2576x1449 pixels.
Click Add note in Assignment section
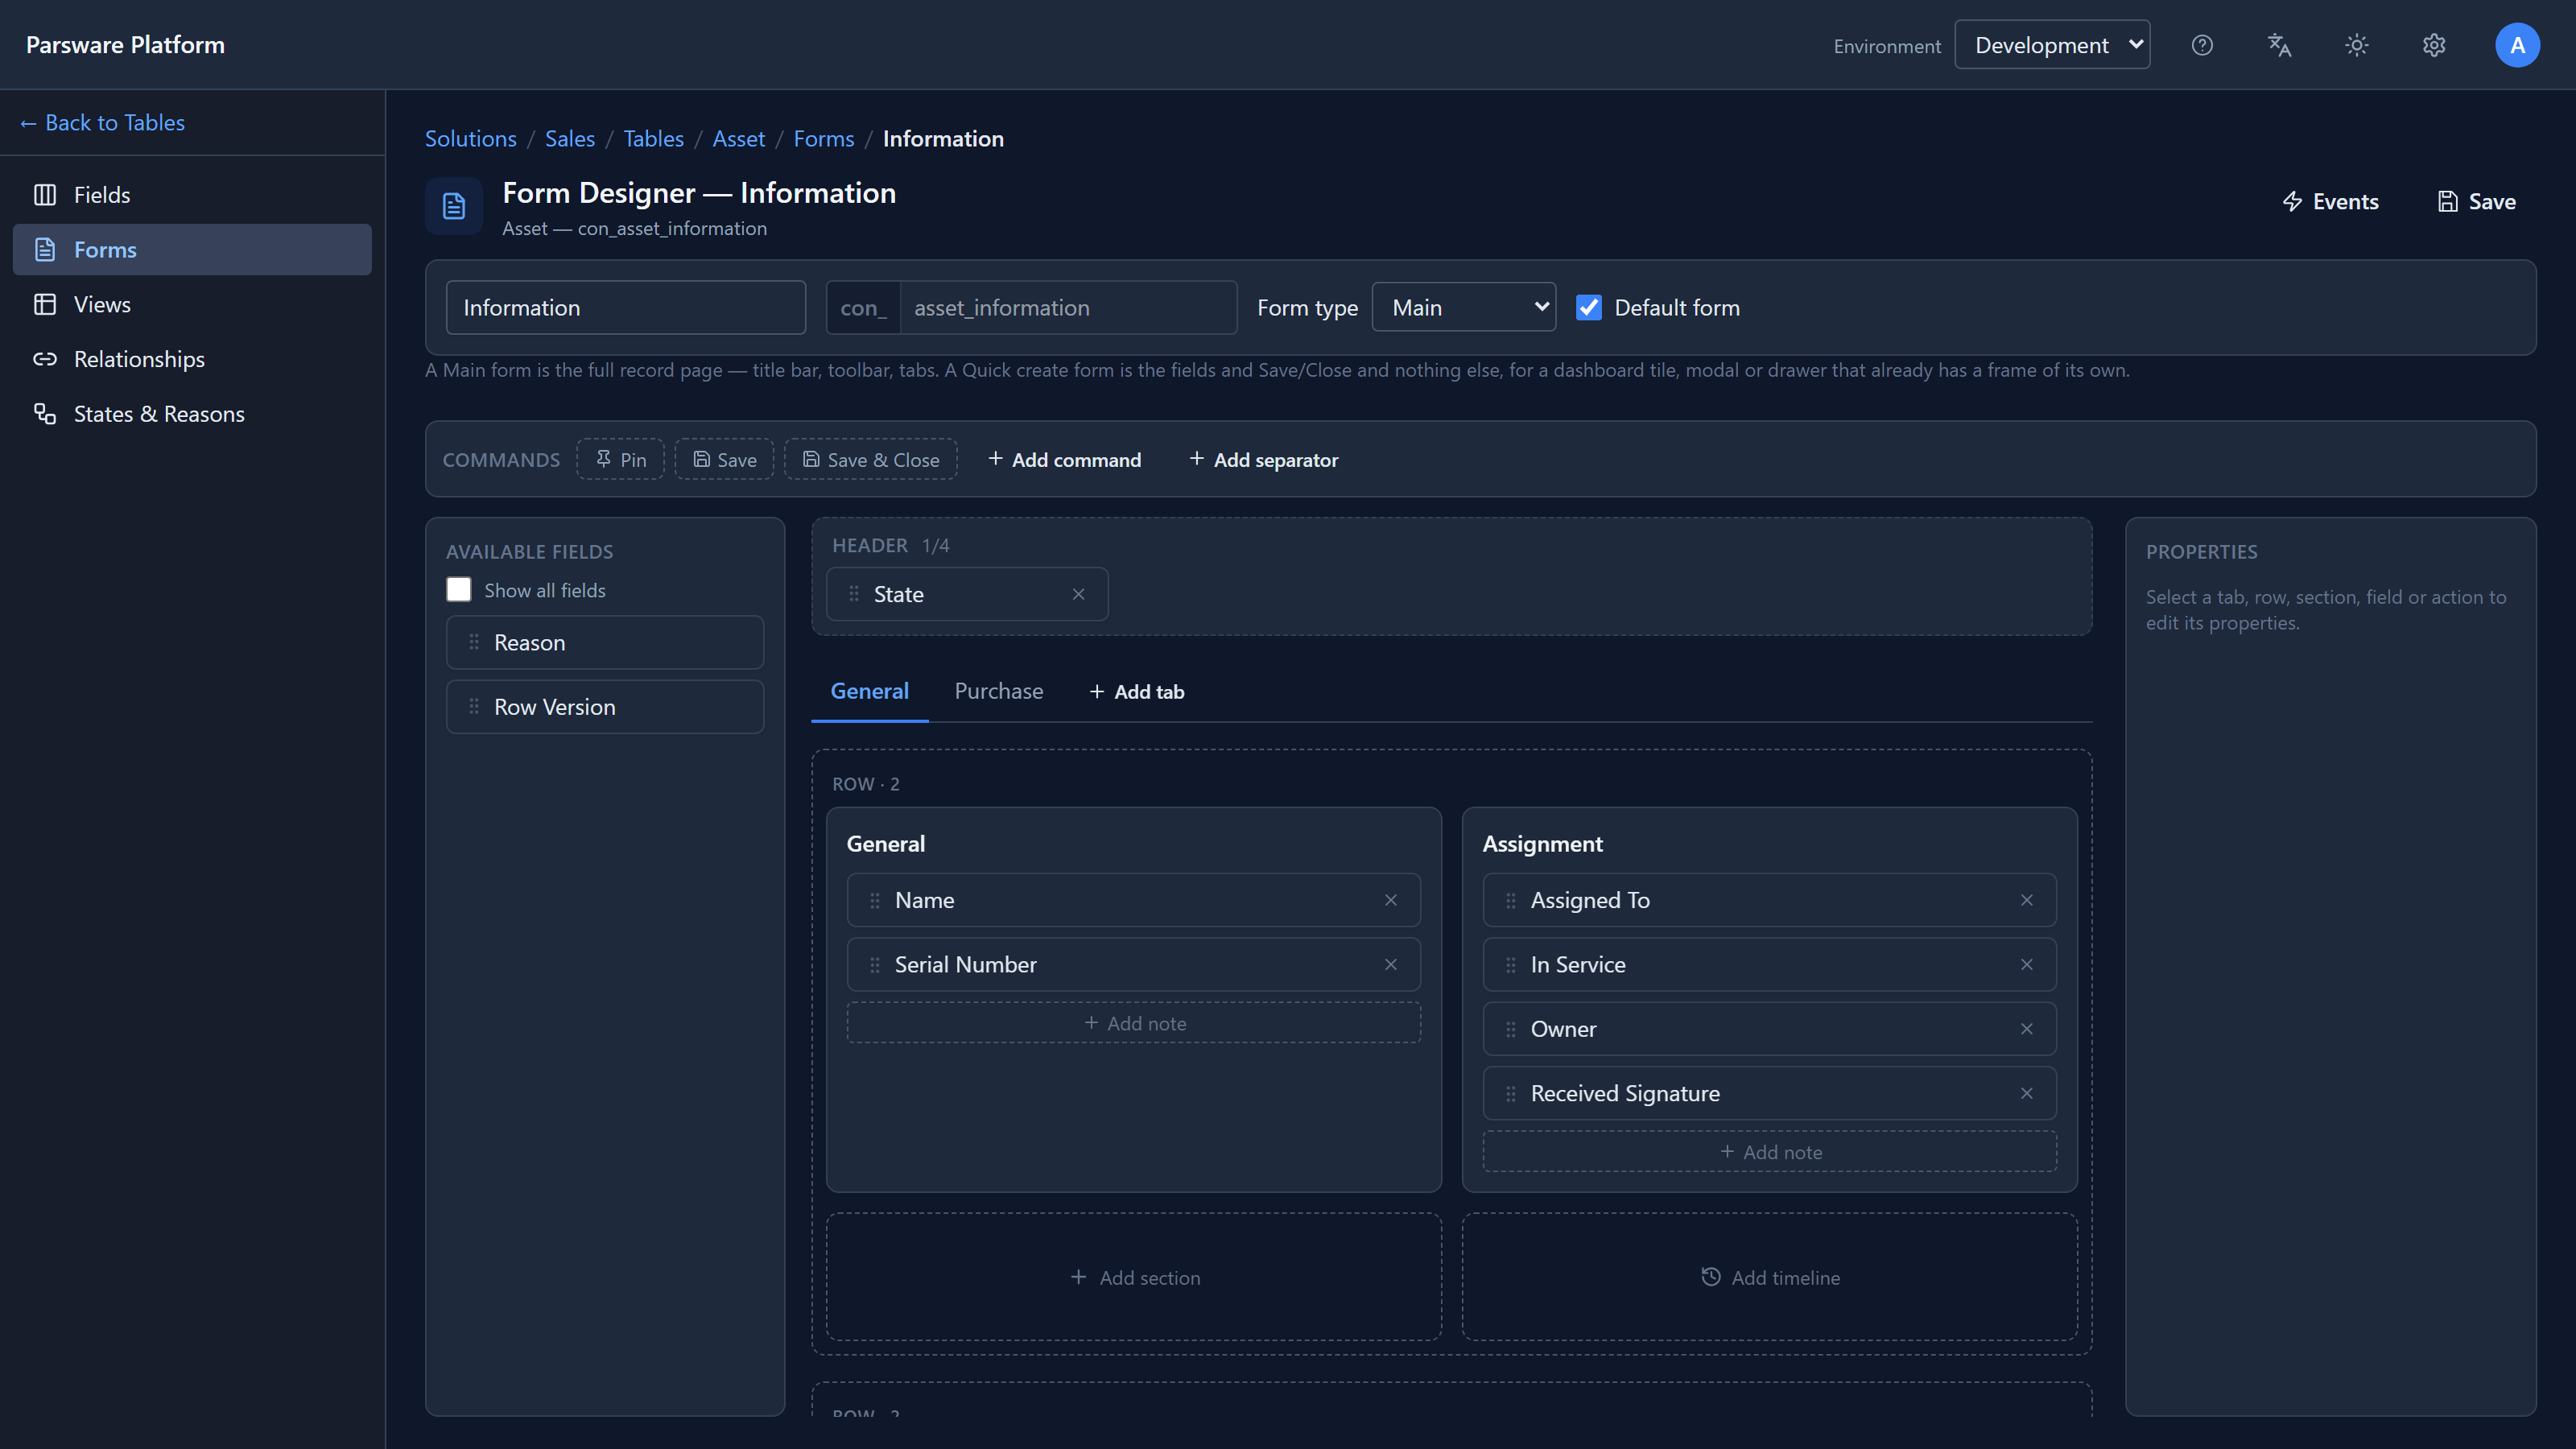1769,1151
